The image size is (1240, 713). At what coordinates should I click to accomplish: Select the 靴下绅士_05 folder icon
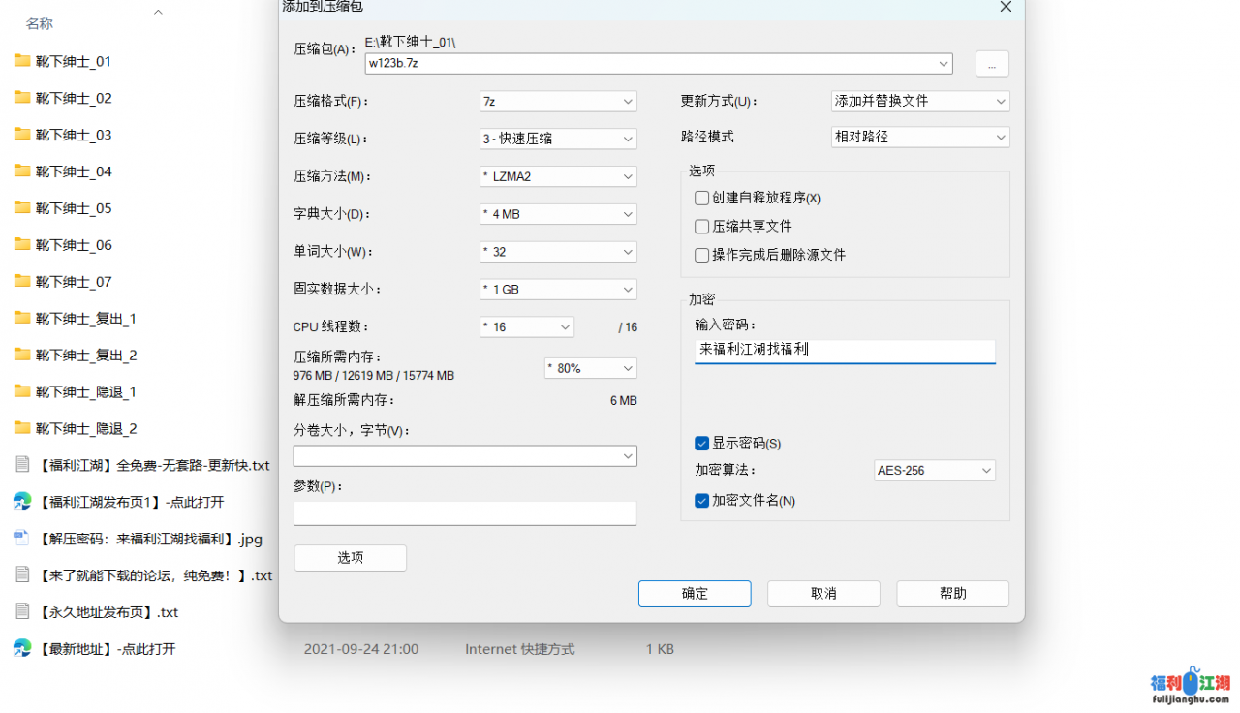click(x=22, y=208)
